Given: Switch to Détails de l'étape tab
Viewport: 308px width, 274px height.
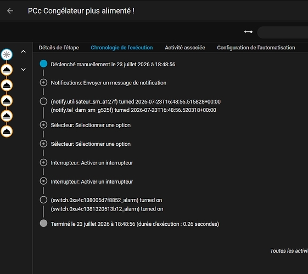Looking at the screenshot, I should click(x=59, y=48).
